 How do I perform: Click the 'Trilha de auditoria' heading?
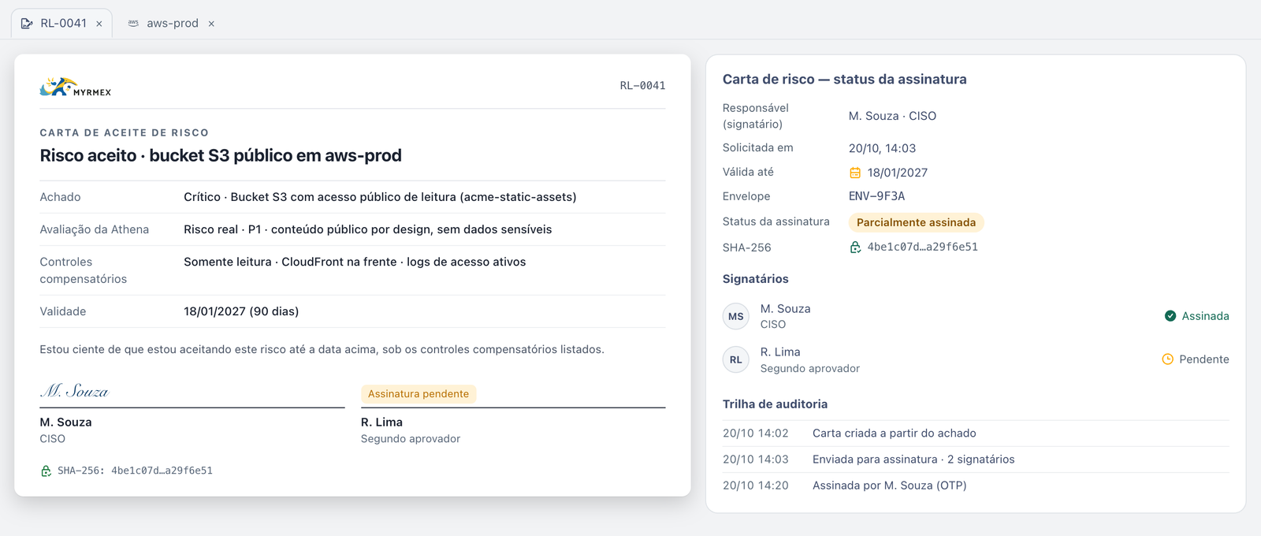[775, 404]
